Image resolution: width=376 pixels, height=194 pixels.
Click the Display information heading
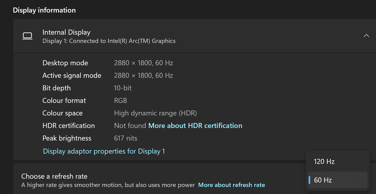tap(44, 10)
